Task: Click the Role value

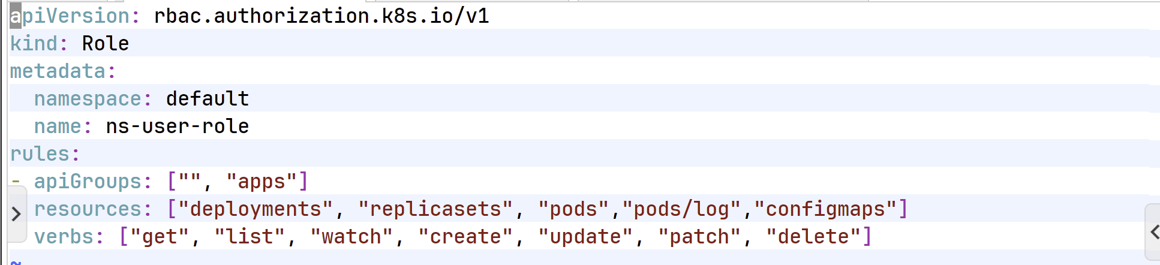Action: point(106,43)
